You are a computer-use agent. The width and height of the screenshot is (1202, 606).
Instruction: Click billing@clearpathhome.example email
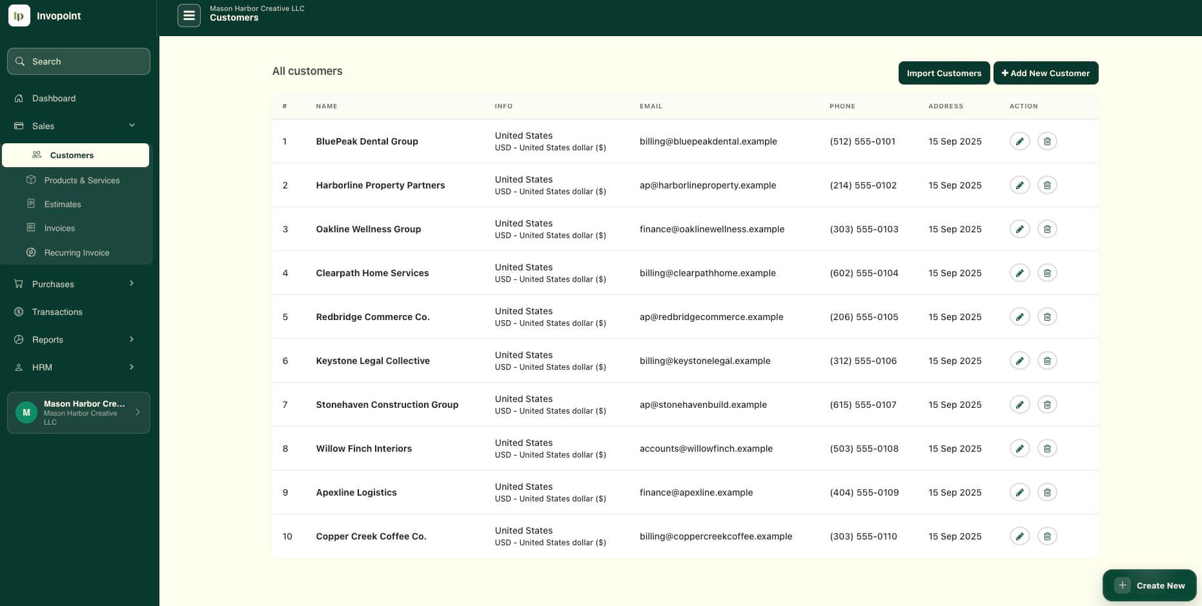tap(708, 273)
